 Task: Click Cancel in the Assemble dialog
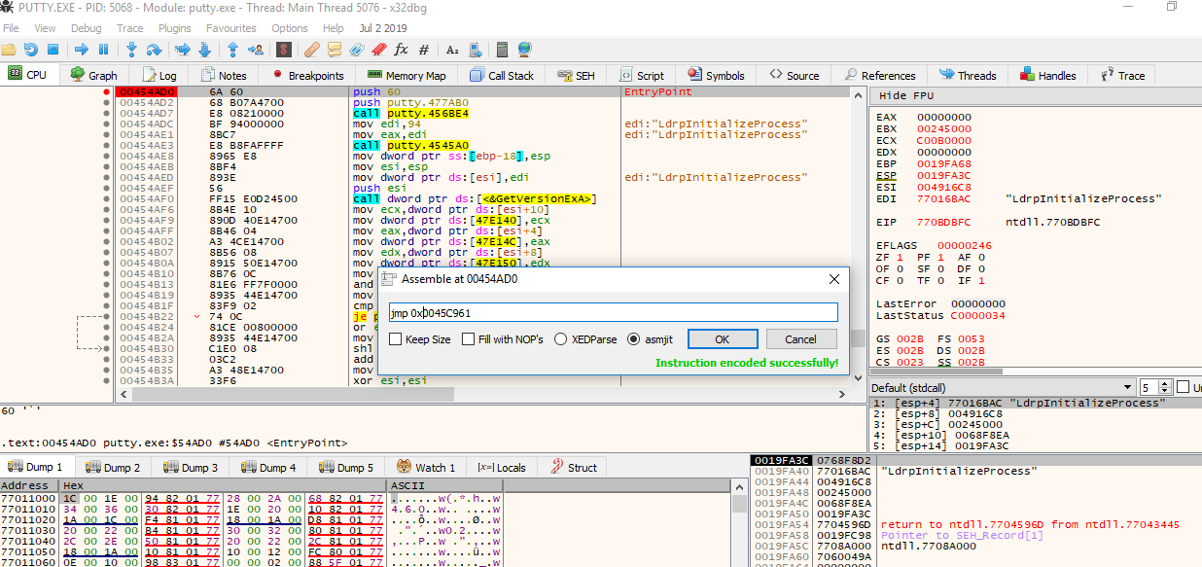point(800,339)
